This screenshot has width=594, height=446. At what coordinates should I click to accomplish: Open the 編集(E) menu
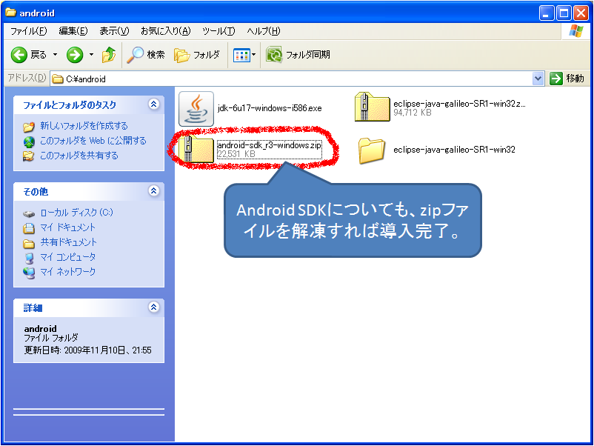(x=73, y=31)
